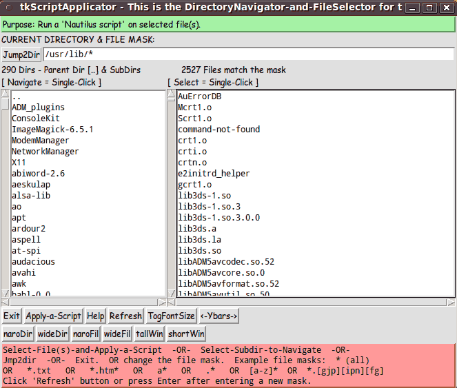Click the directory file mask input field
This screenshot has width=457, height=388.
pyautogui.click(x=248, y=55)
